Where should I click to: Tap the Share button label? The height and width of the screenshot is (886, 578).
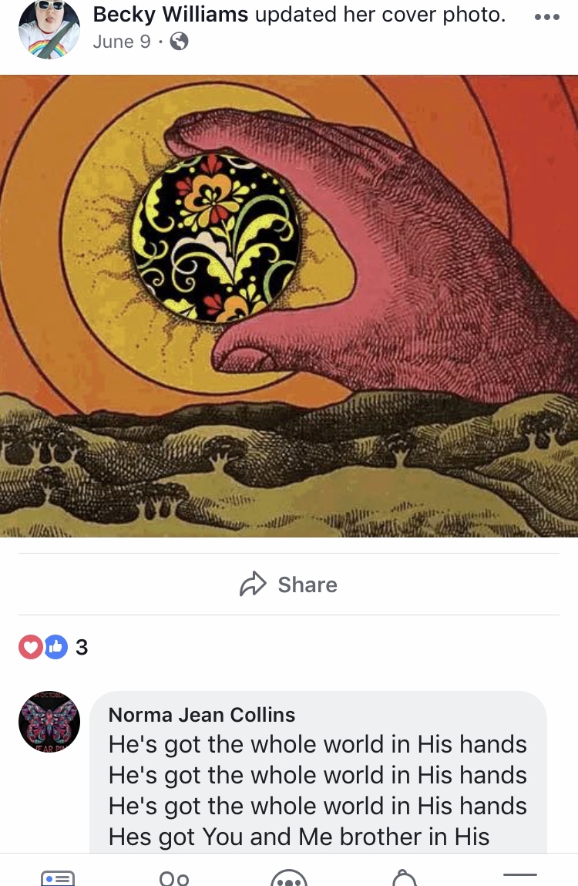[x=307, y=584]
